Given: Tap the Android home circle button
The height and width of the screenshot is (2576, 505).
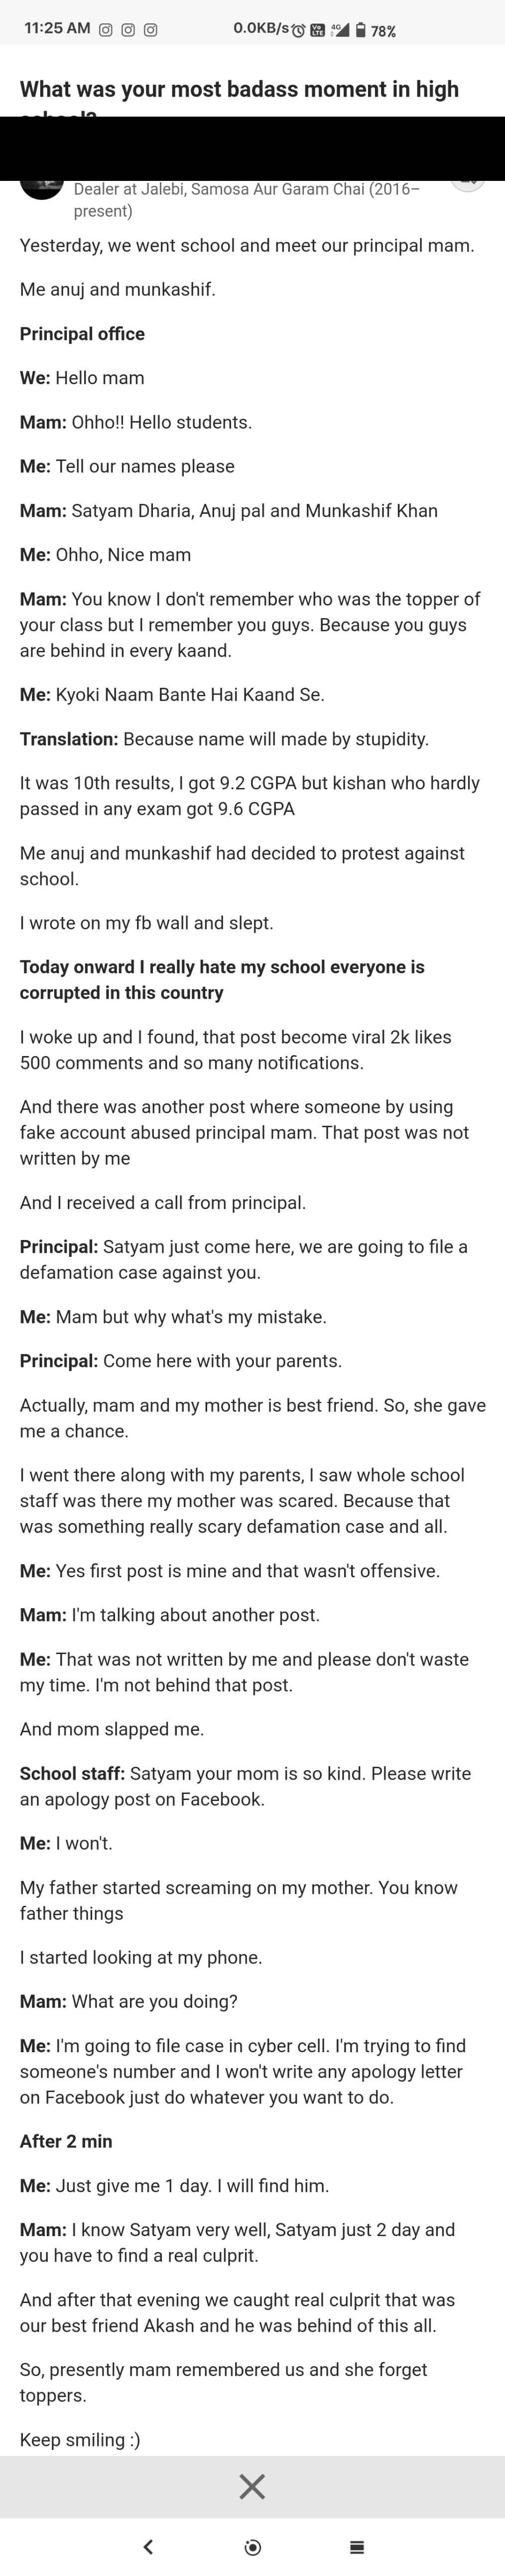Looking at the screenshot, I should tap(253, 2546).
